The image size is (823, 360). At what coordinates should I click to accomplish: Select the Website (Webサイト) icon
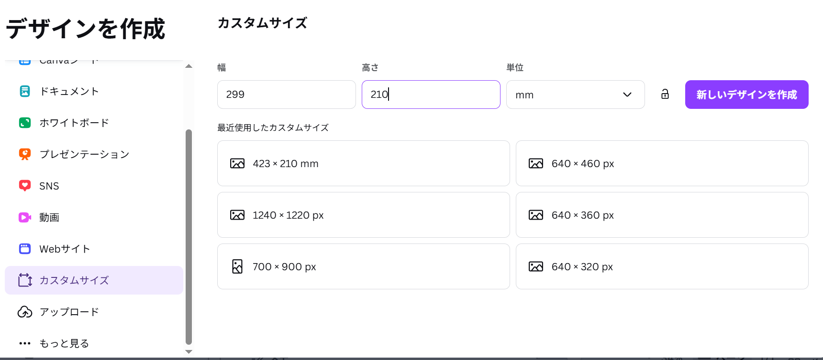[x=25, y=249]
